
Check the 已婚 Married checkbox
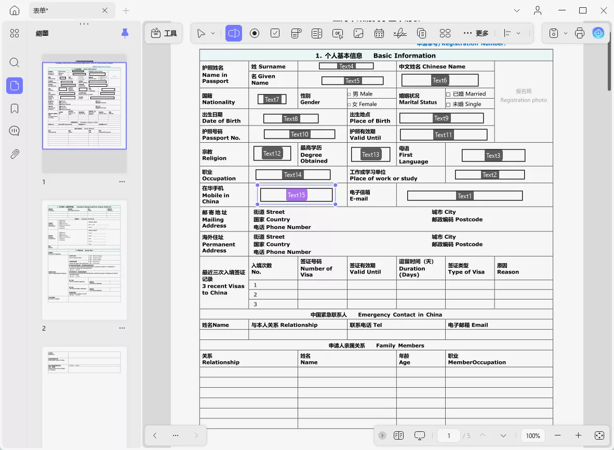click(448, 94)
